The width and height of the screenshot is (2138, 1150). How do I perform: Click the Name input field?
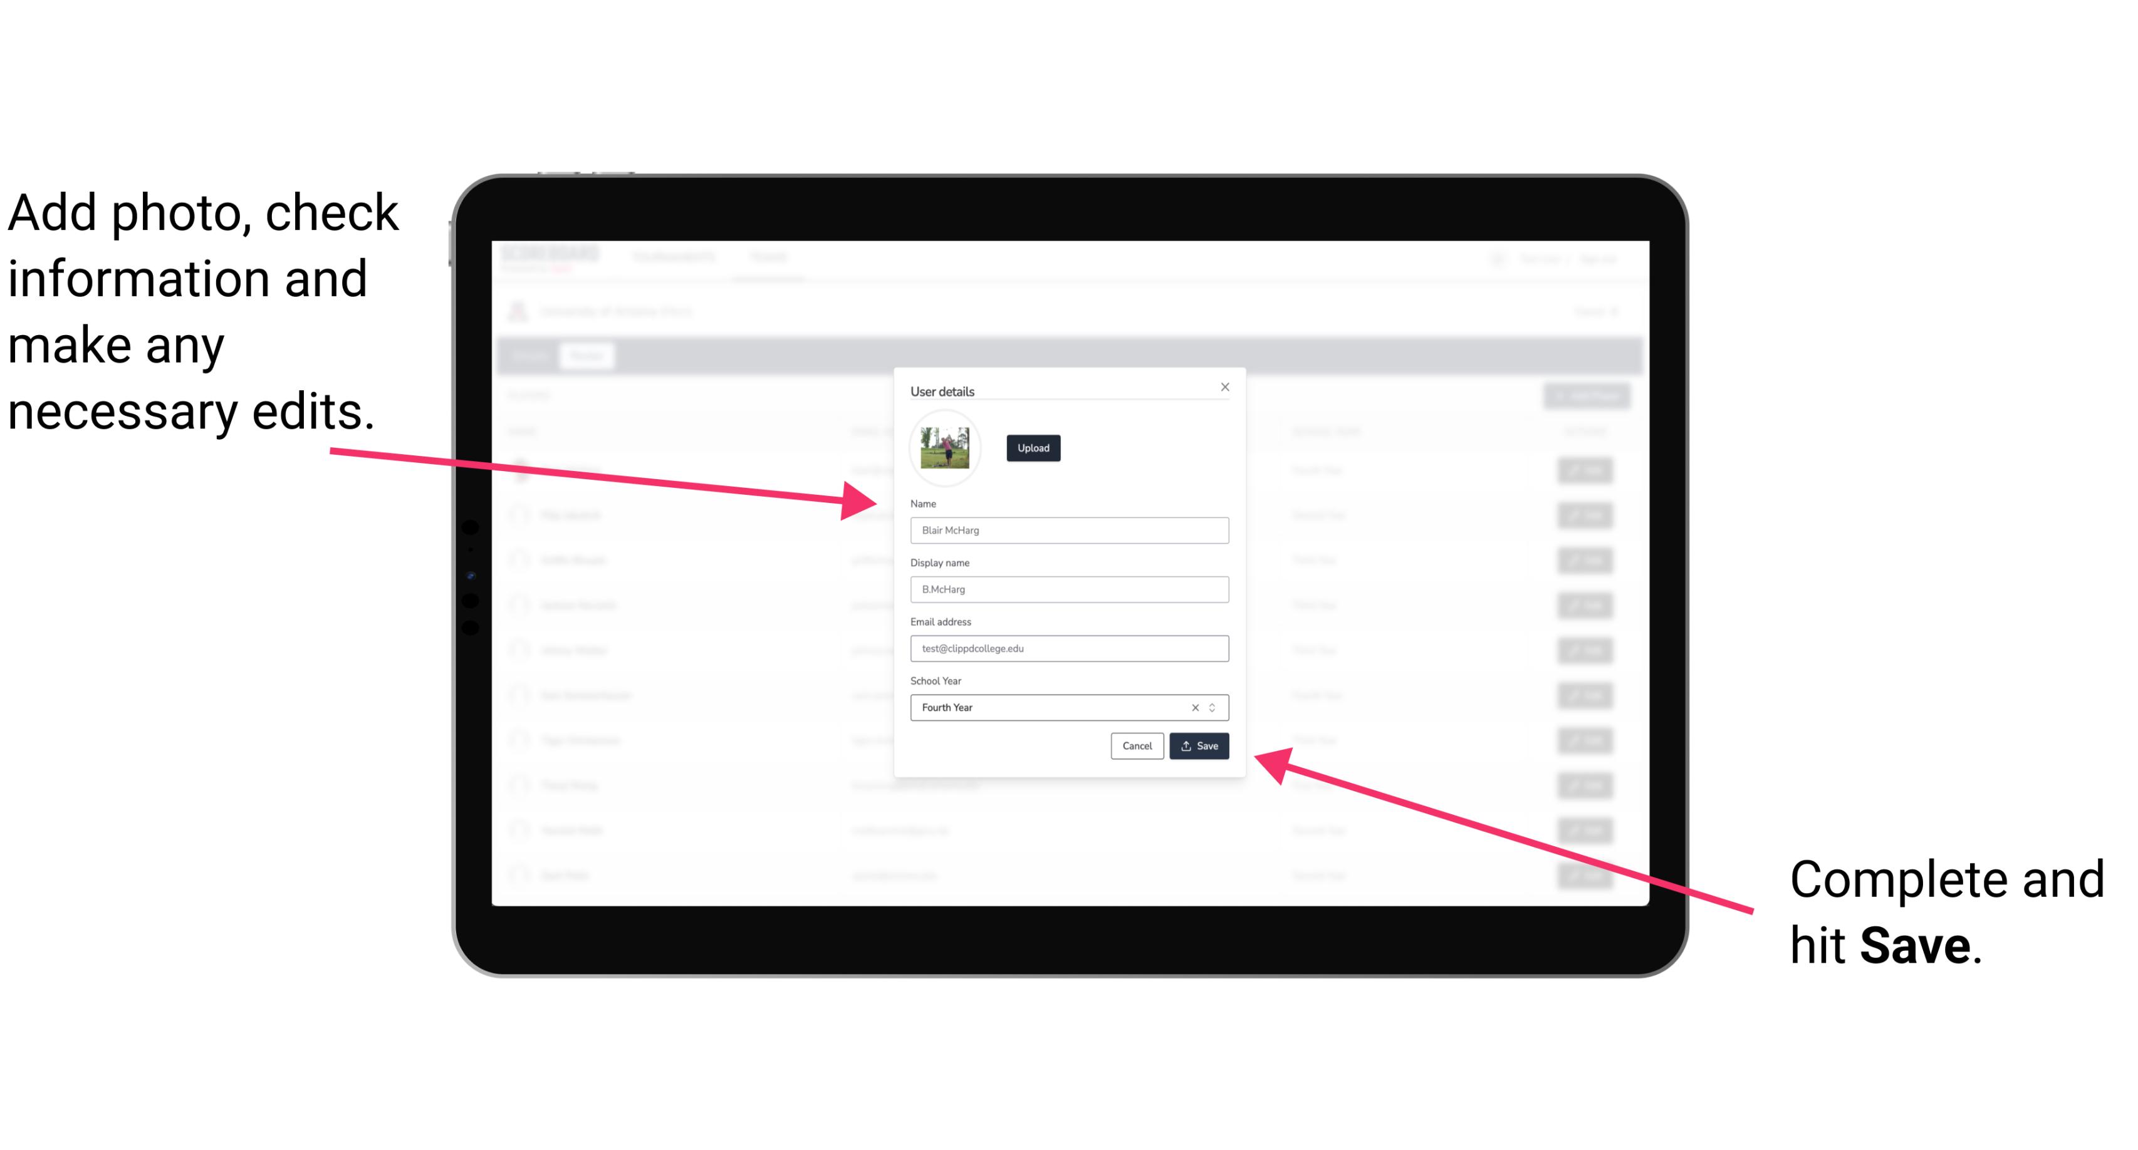pyautogui.click(x=1068, y=531)
